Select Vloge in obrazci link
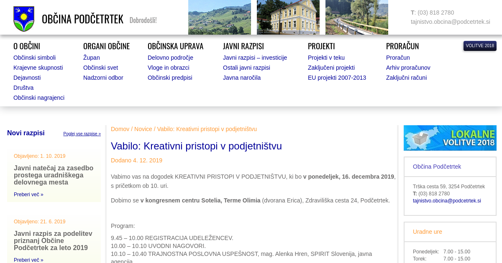 168,68
